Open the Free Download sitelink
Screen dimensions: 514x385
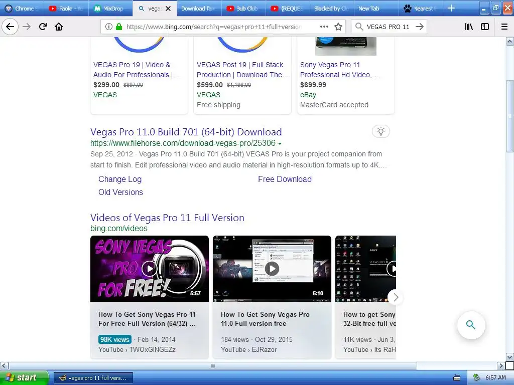coord(285,179)
